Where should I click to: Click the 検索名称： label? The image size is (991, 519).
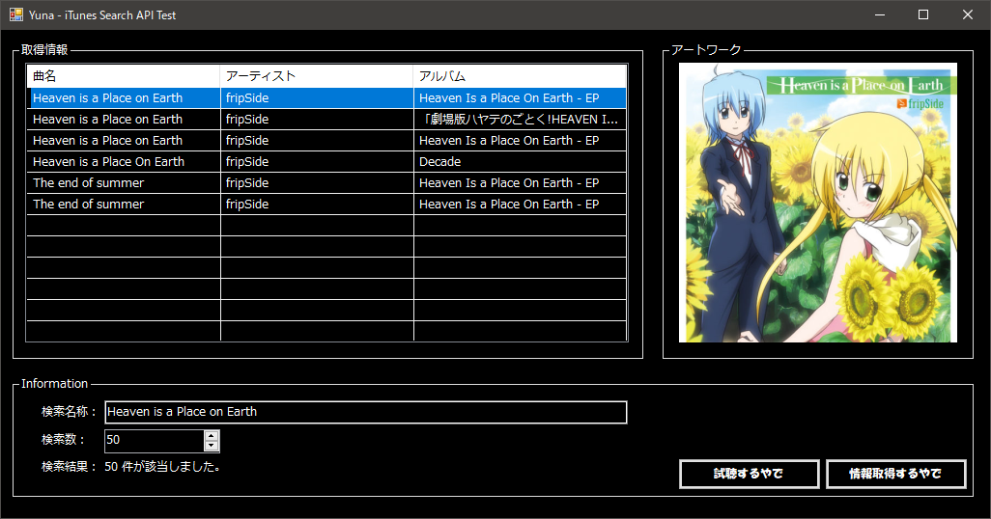coord(69,412)
